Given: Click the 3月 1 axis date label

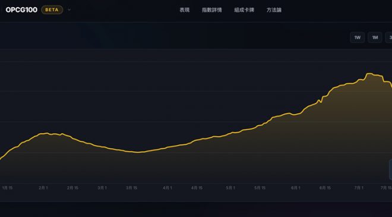Looking at the screenshot, I should point(102,188).
